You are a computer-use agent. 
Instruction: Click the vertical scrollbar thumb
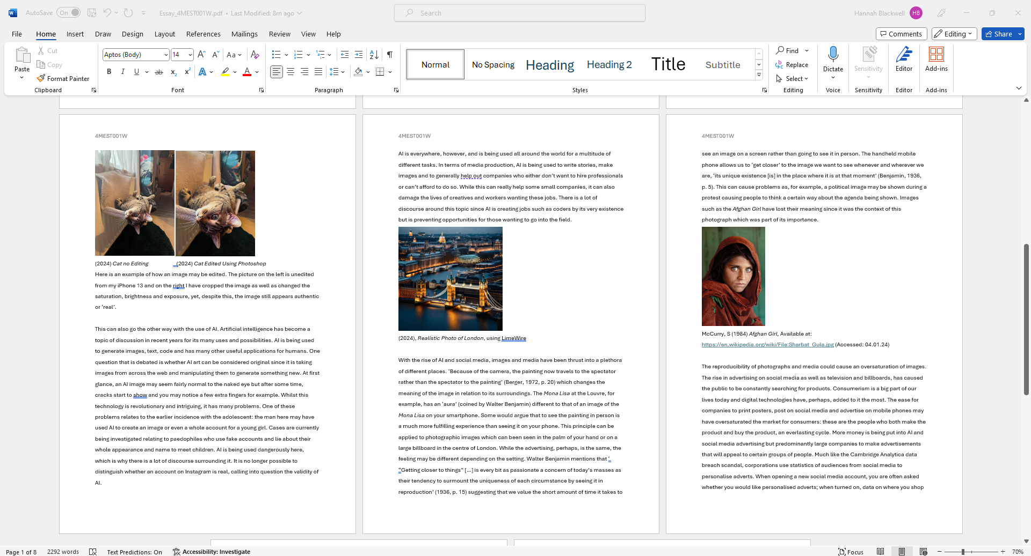pos(1026,319)
